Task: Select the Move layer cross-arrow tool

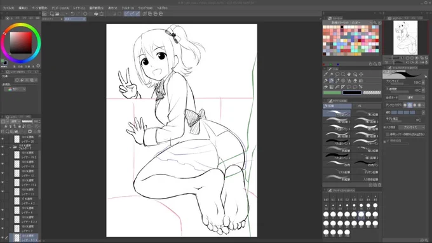Action: point(361,74)
